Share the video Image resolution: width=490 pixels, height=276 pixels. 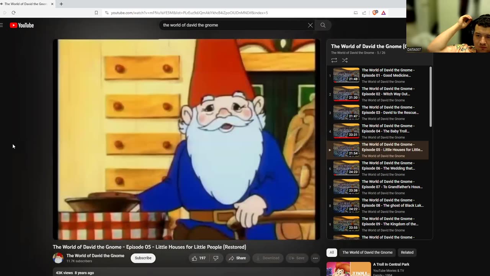tap(237, 258)
